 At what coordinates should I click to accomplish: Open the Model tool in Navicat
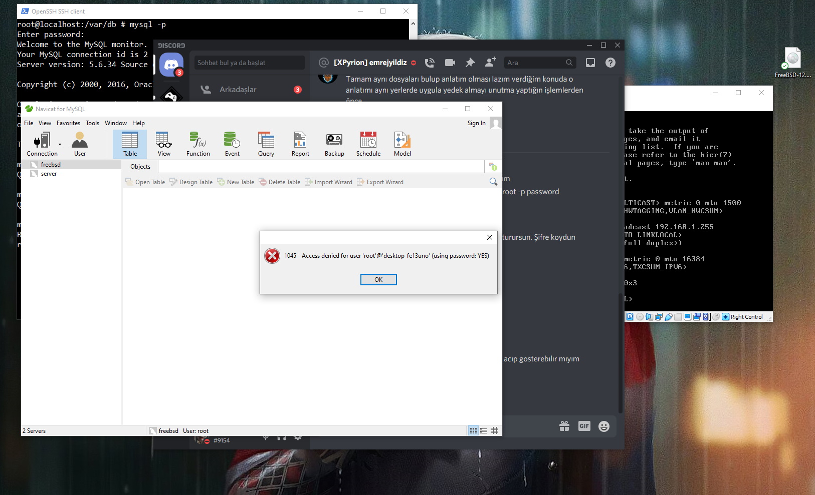402,144
